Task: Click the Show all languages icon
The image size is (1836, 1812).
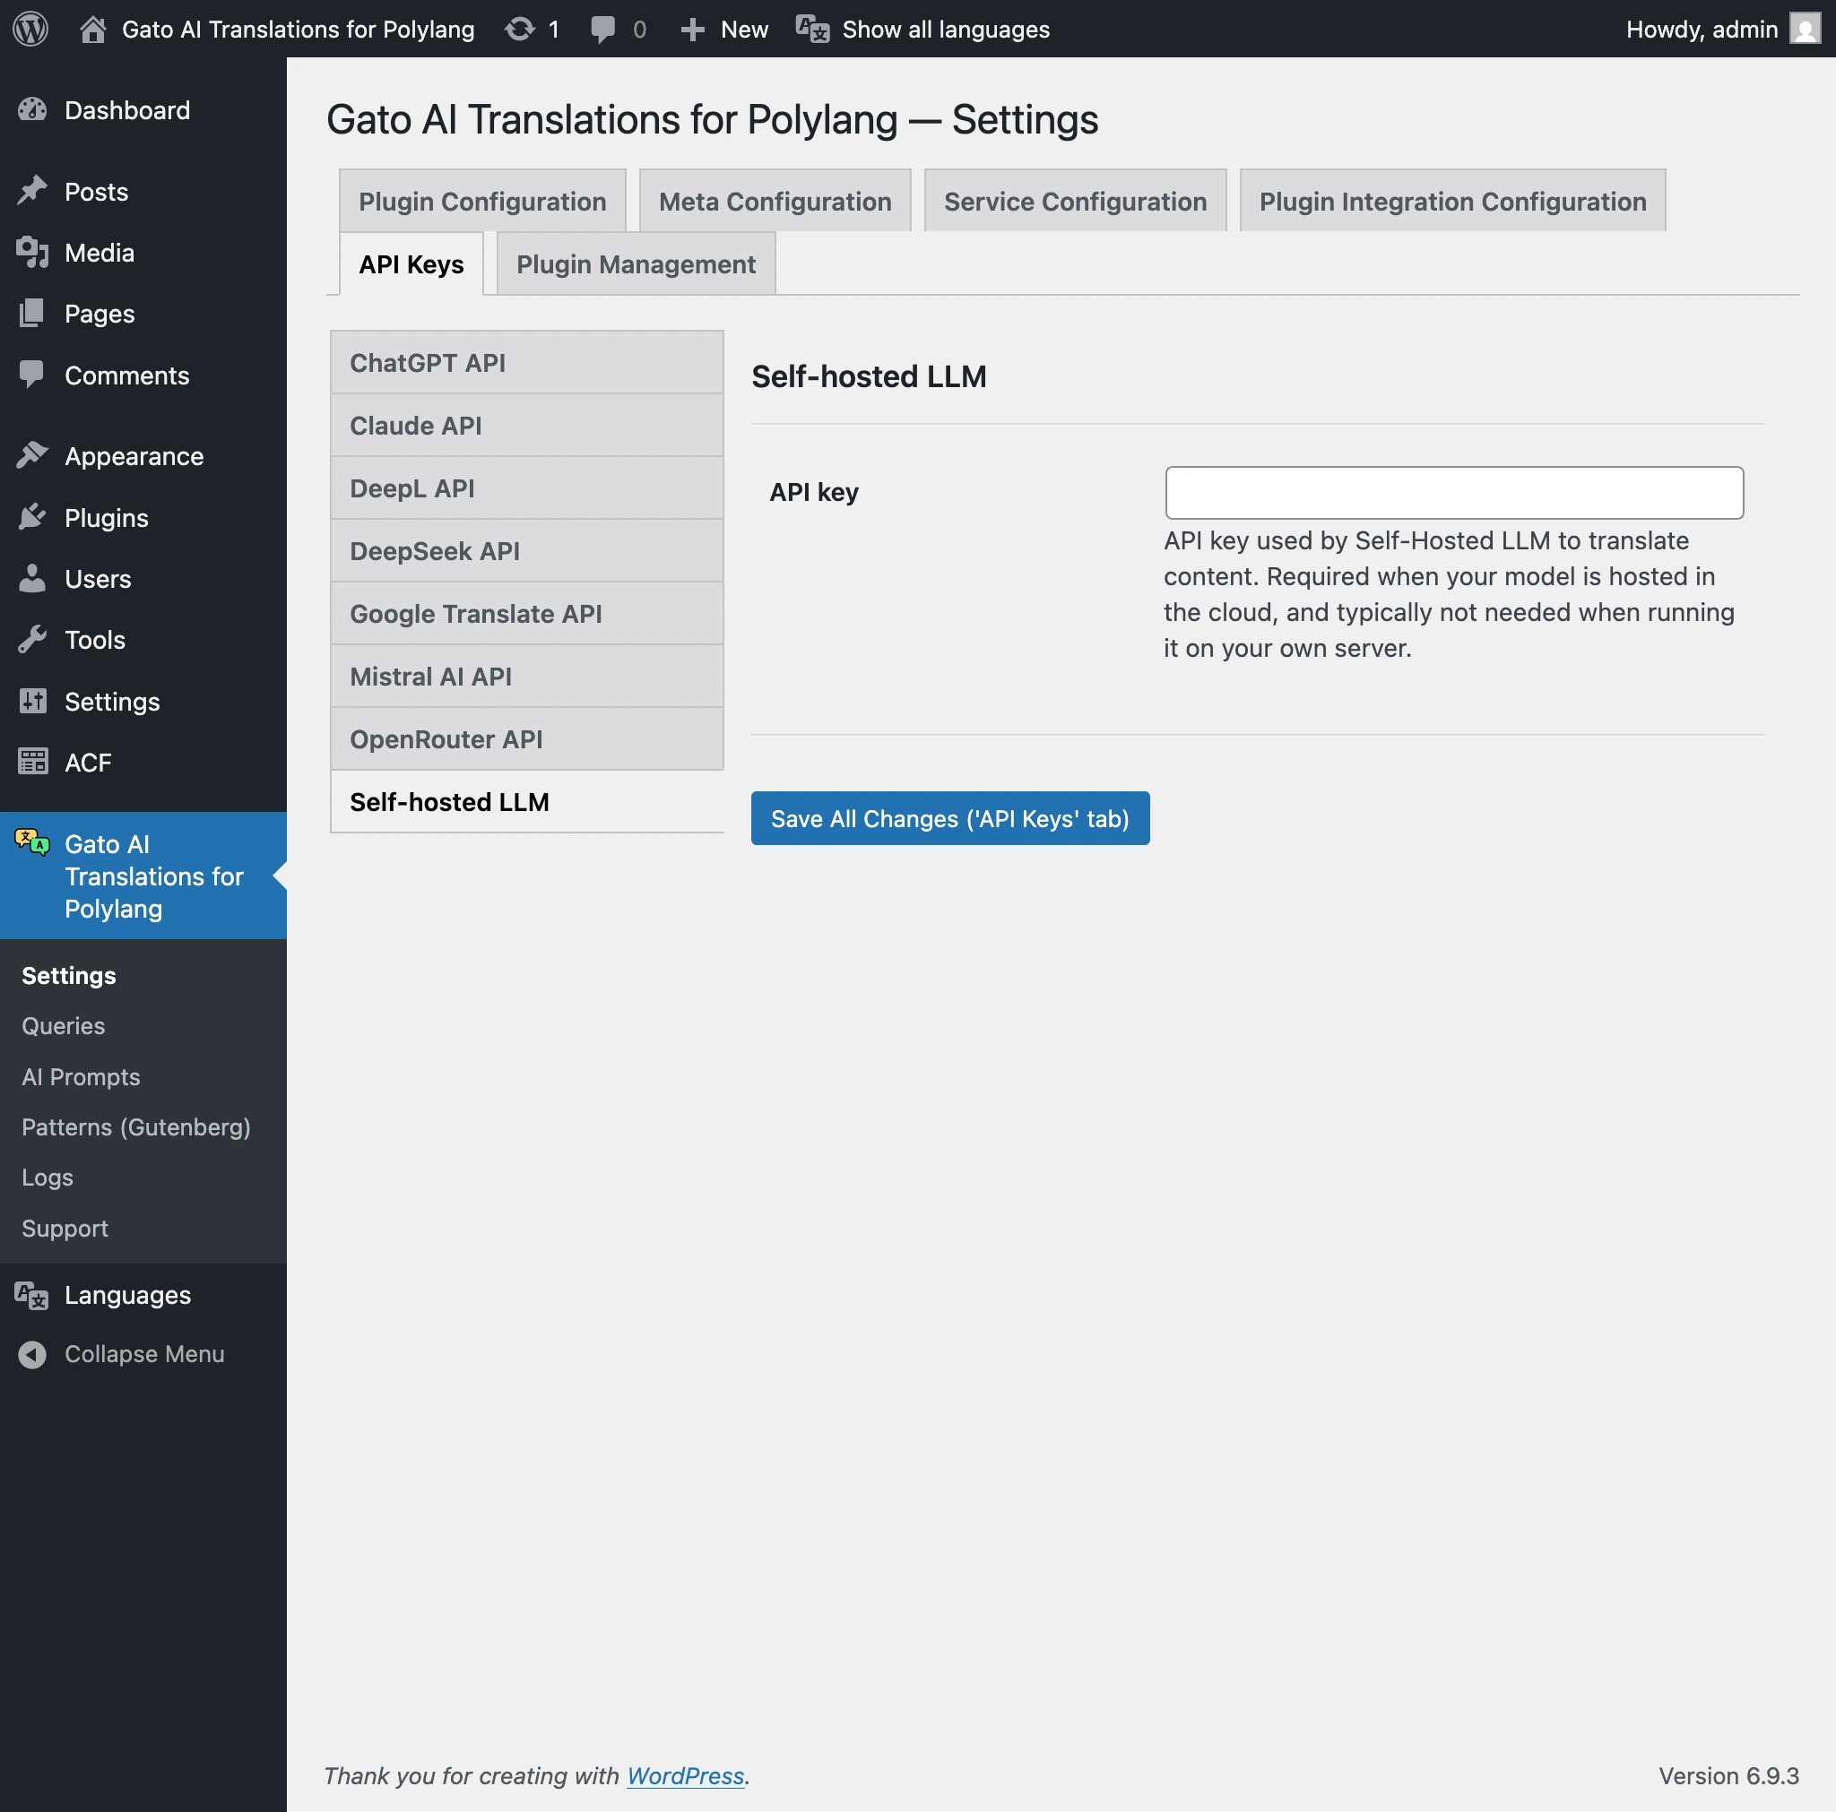Action: (x=810, y=29)
